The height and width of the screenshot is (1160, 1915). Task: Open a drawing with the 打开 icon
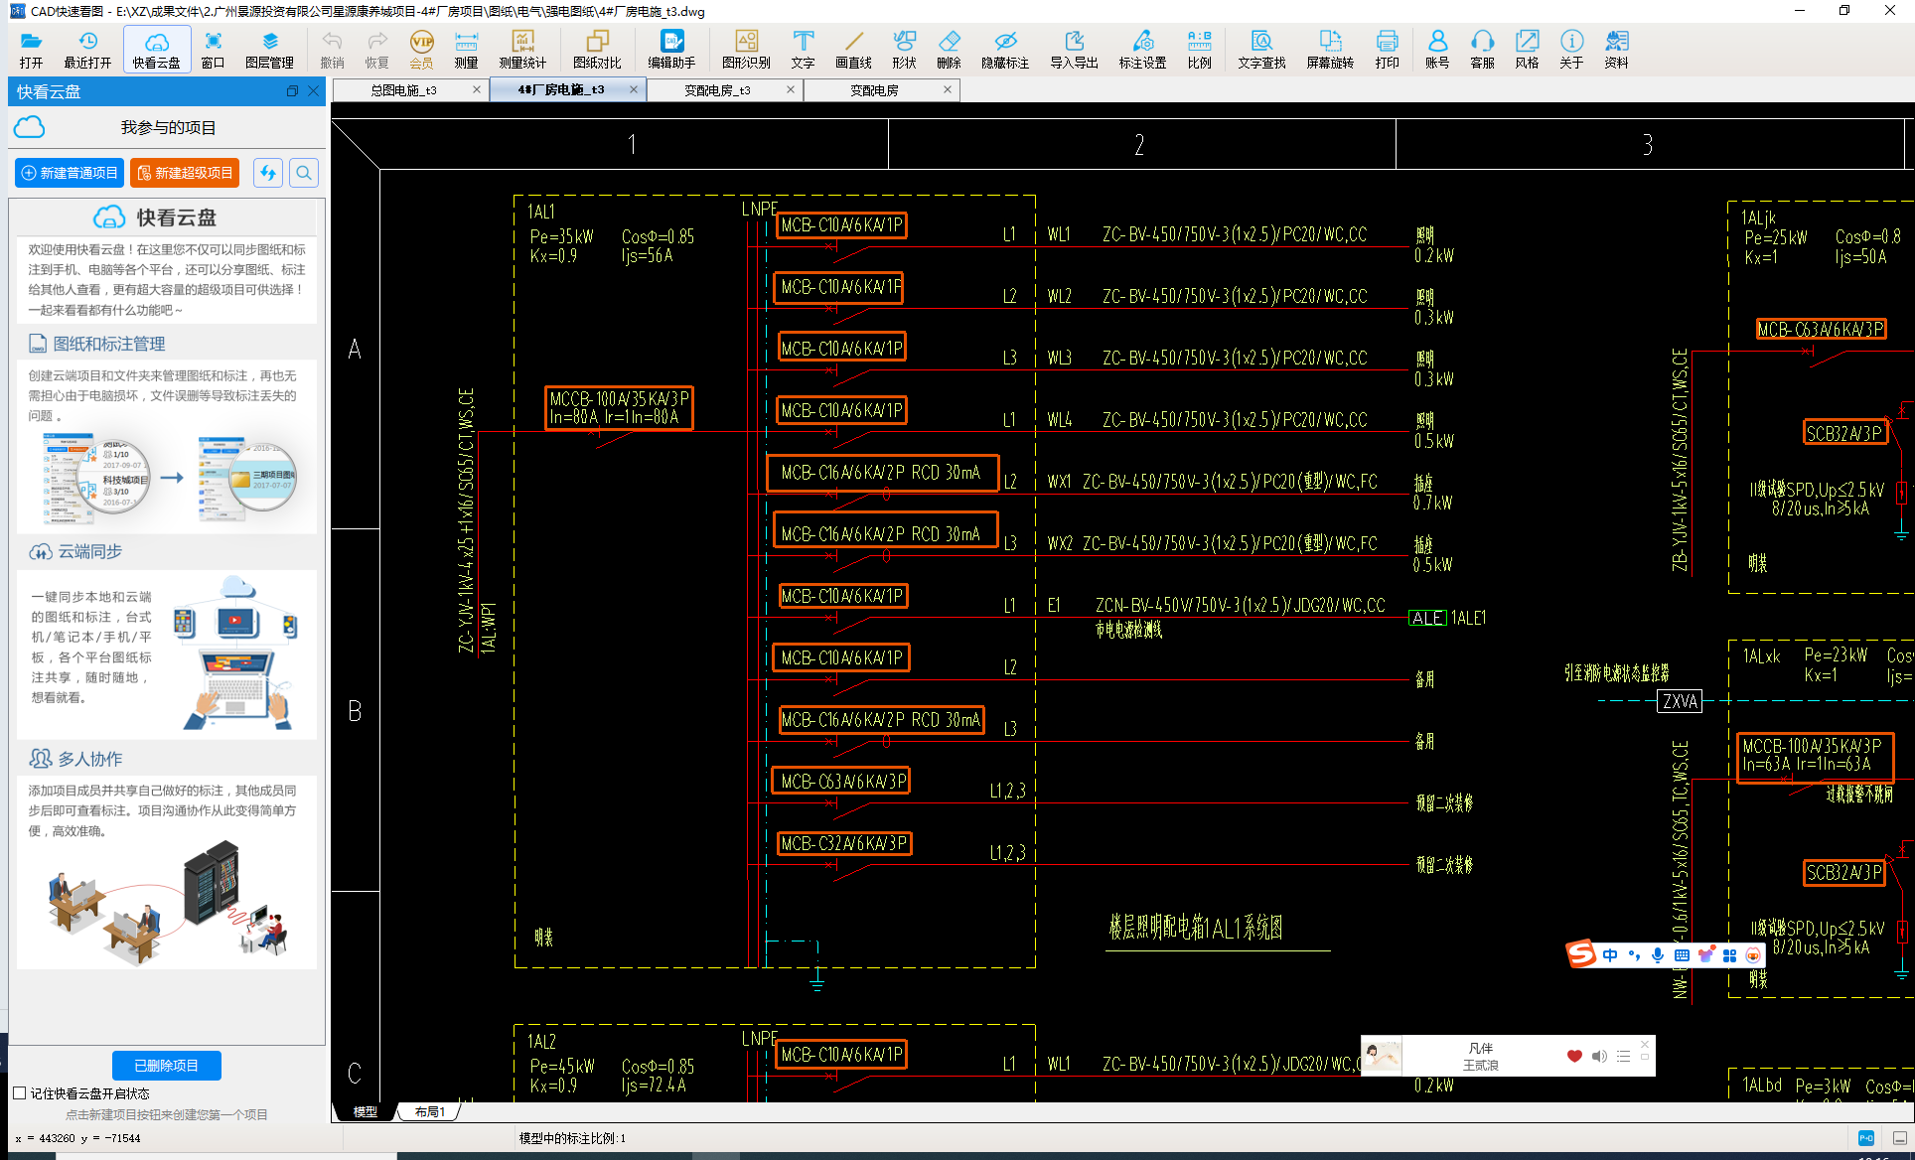click(31, 49)
